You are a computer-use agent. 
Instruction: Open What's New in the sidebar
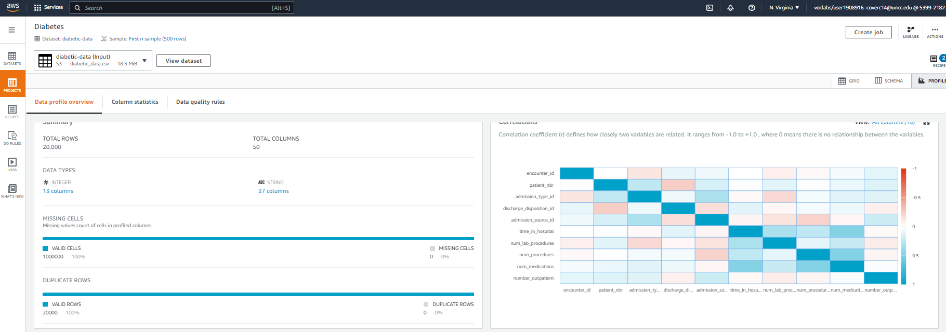coord(12,191)
